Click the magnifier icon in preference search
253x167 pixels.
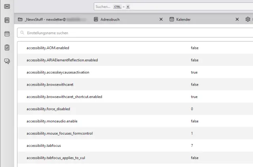[x=23, y=33]
